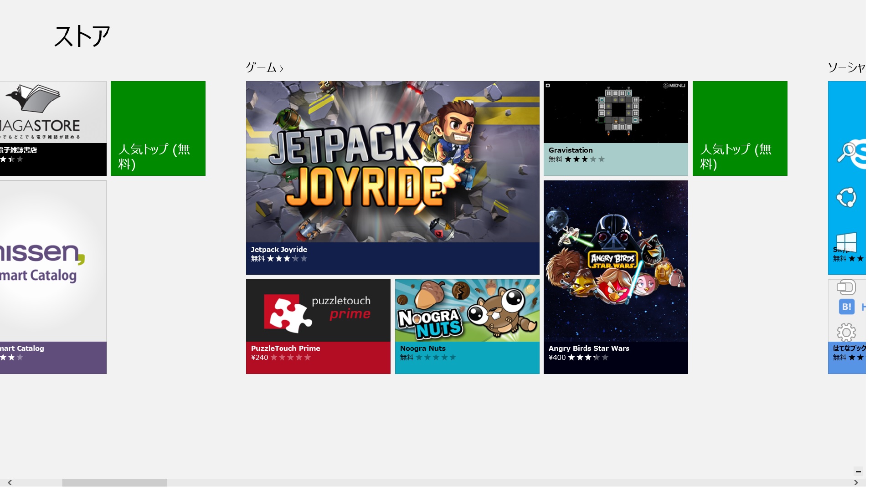
Task: Open the ソーシャル category heading
Action: tap(846, 68)
